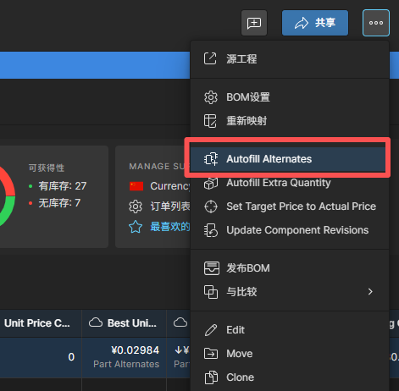This screenshot has height=391, width=399.
Task: Select Clone menu entry
Action: tap(290, 377)
